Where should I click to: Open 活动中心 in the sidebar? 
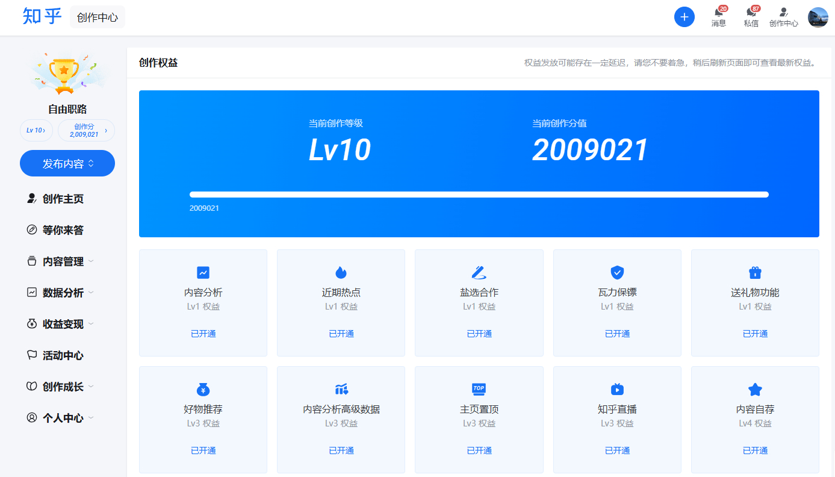pos(63,355)
